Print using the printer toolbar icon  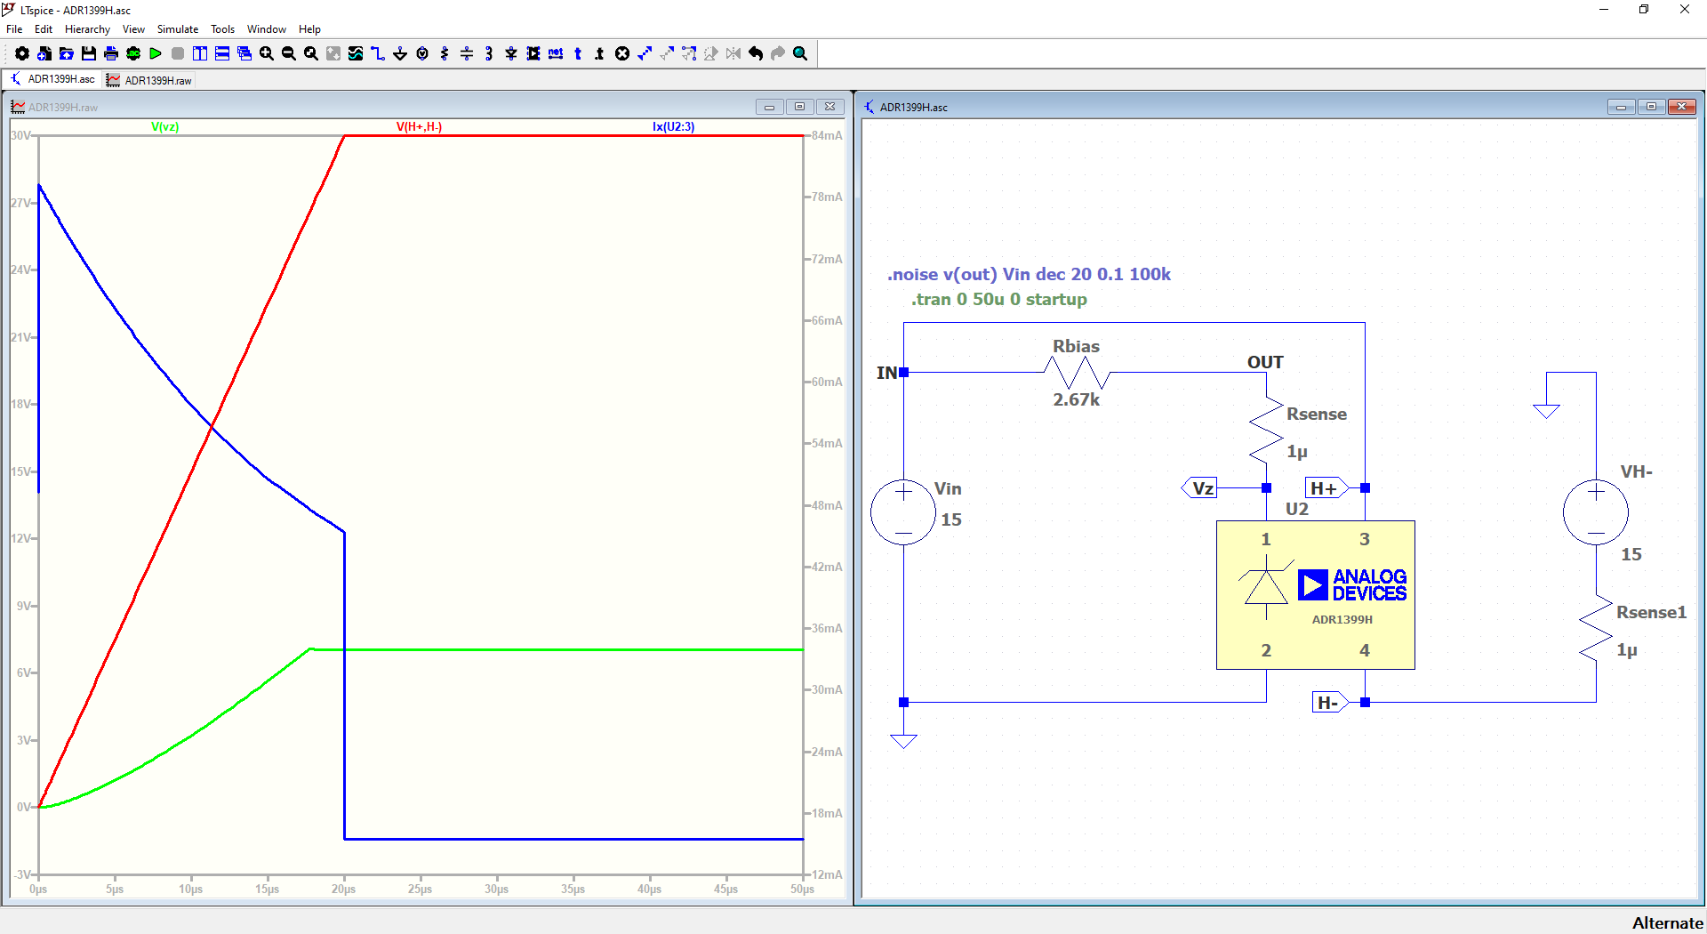coord(111,53)
